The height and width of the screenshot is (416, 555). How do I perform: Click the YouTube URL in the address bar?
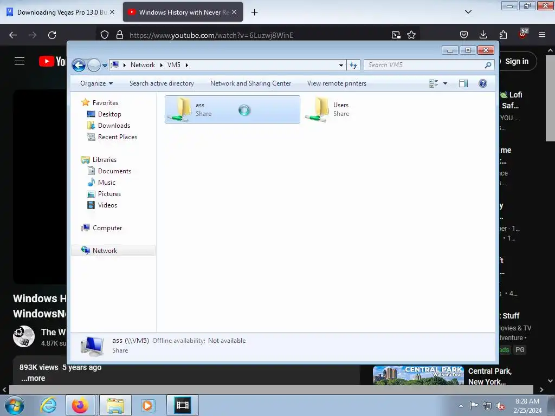[x=211, y=35]
